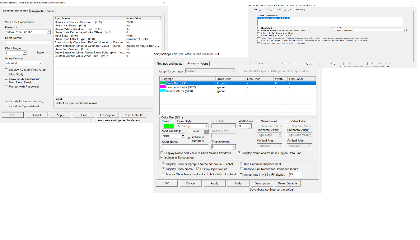
Task: Open the Alerts tab in the Settings and Inputs window
Action: click(50, 11)
